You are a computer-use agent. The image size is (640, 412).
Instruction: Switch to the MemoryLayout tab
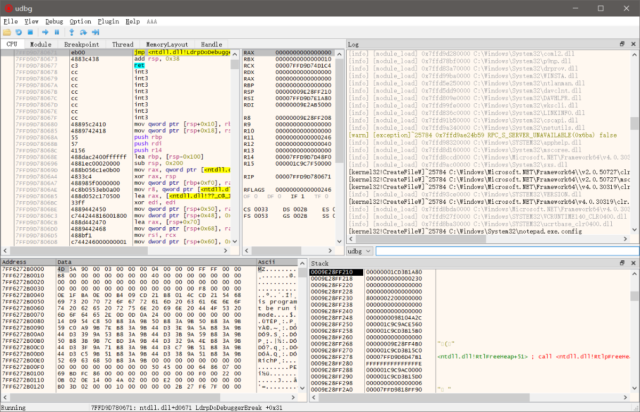pyautogui.click(x=167, y=44)
